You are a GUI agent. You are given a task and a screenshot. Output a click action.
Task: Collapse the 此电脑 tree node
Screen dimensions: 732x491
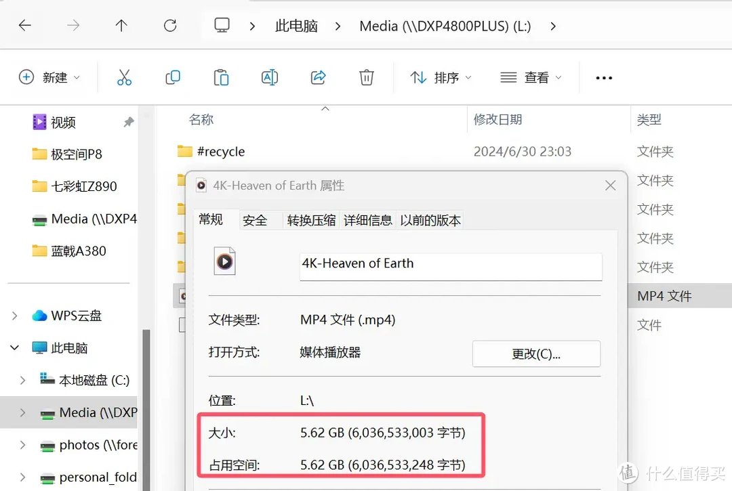tap(14, 347)
